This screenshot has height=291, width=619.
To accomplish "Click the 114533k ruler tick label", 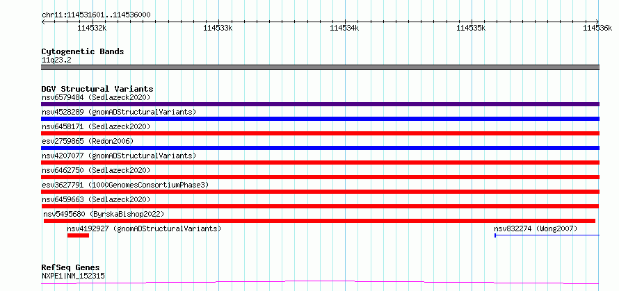I will 218,28.
